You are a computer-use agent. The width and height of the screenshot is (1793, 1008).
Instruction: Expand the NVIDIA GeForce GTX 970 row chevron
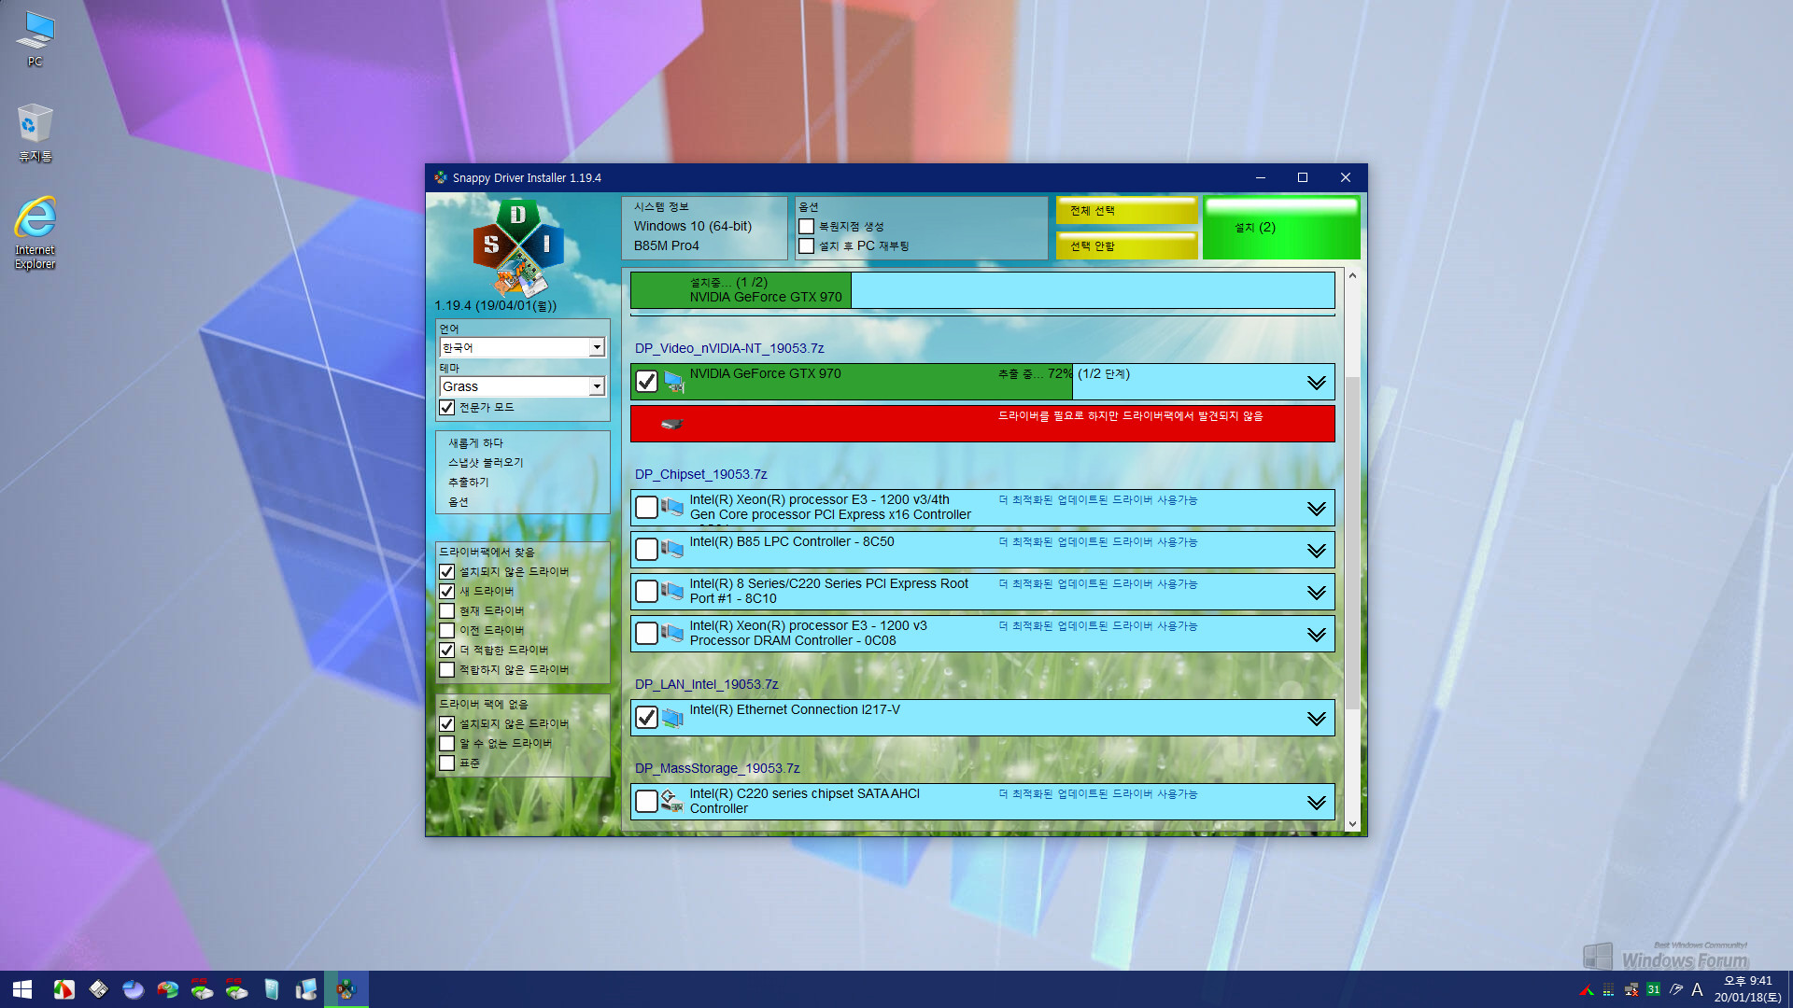pos(1317,383)
